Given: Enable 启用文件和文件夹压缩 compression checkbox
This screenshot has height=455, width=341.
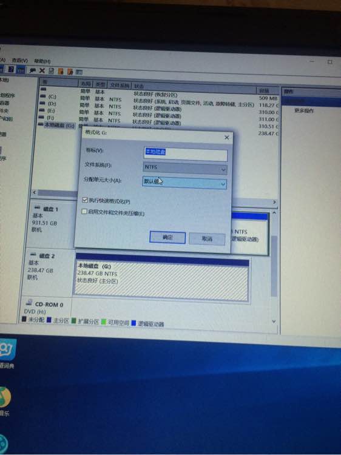Looking at the screenshot, I should (x=84, y=211).
